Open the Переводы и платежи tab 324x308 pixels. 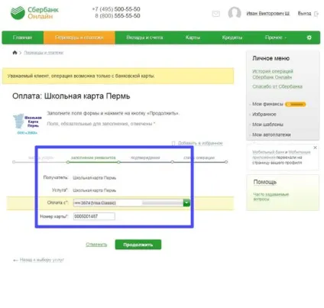click(x=79, y=37)
